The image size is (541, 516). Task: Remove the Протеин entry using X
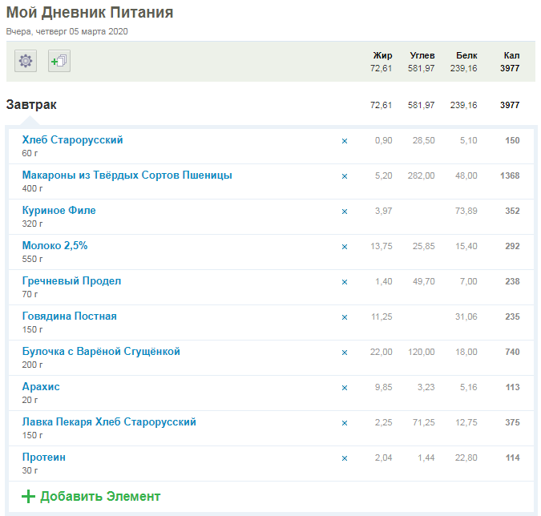tap(345, 458)
